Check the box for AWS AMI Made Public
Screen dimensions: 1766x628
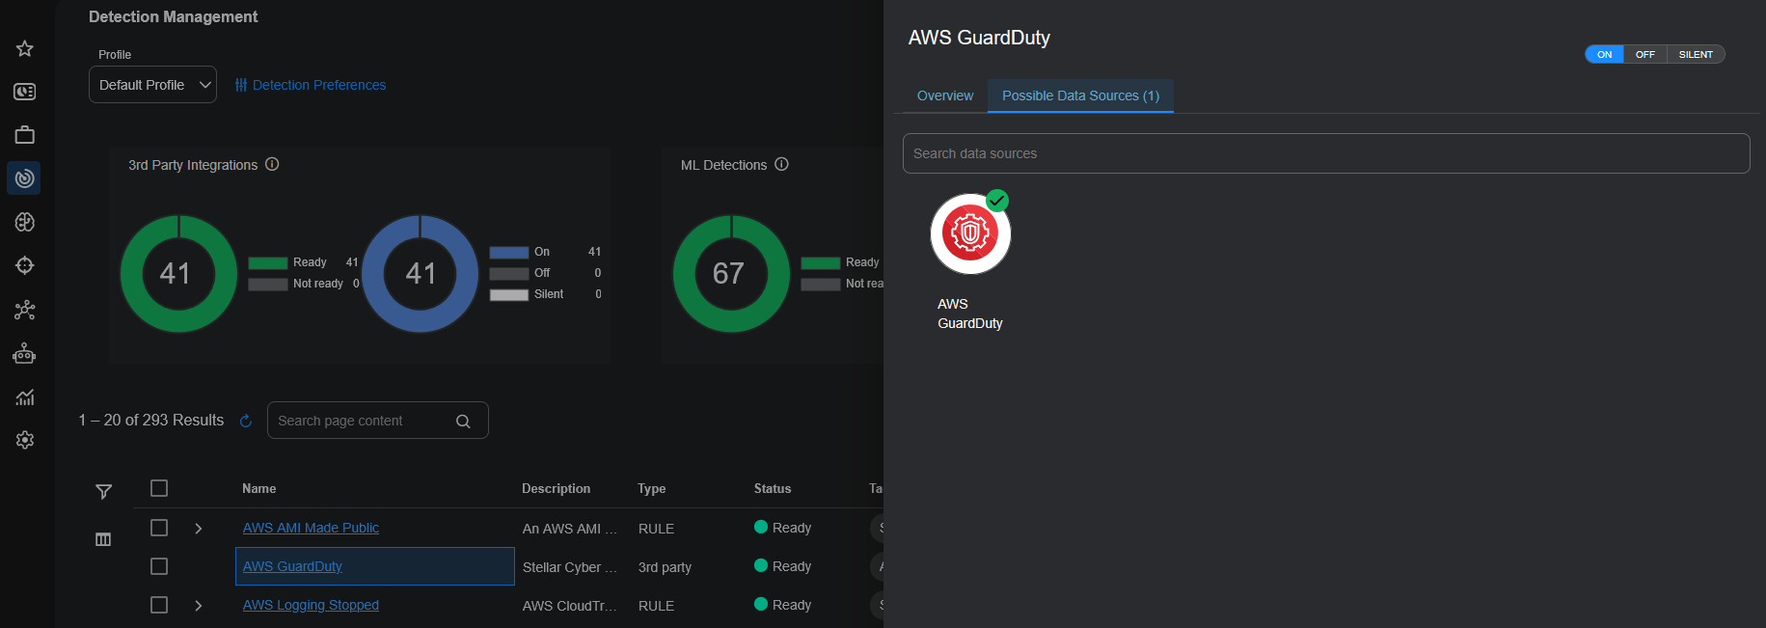(x=159, y=528)
